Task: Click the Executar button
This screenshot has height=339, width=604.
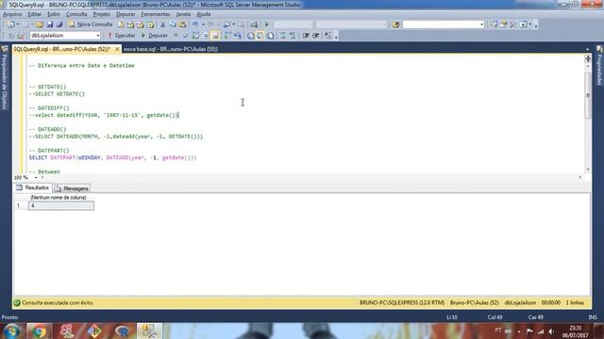Action: click(121, 36)
